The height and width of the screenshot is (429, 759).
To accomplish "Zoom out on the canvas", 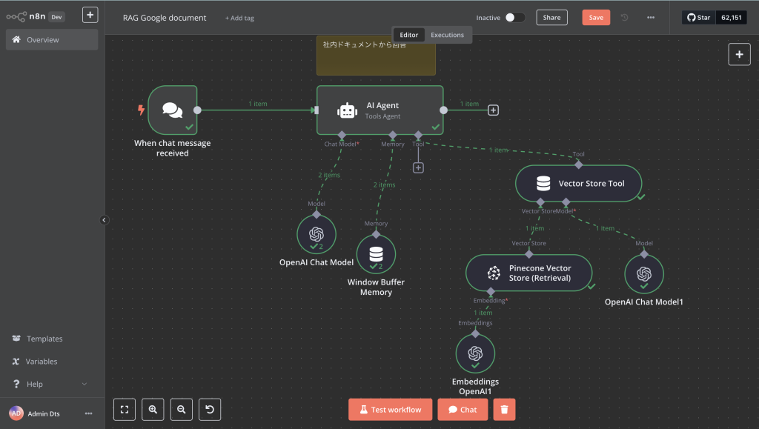I will (182, 410).
